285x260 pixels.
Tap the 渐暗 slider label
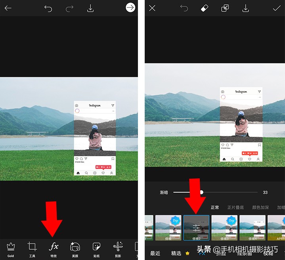tap(164, 192)
